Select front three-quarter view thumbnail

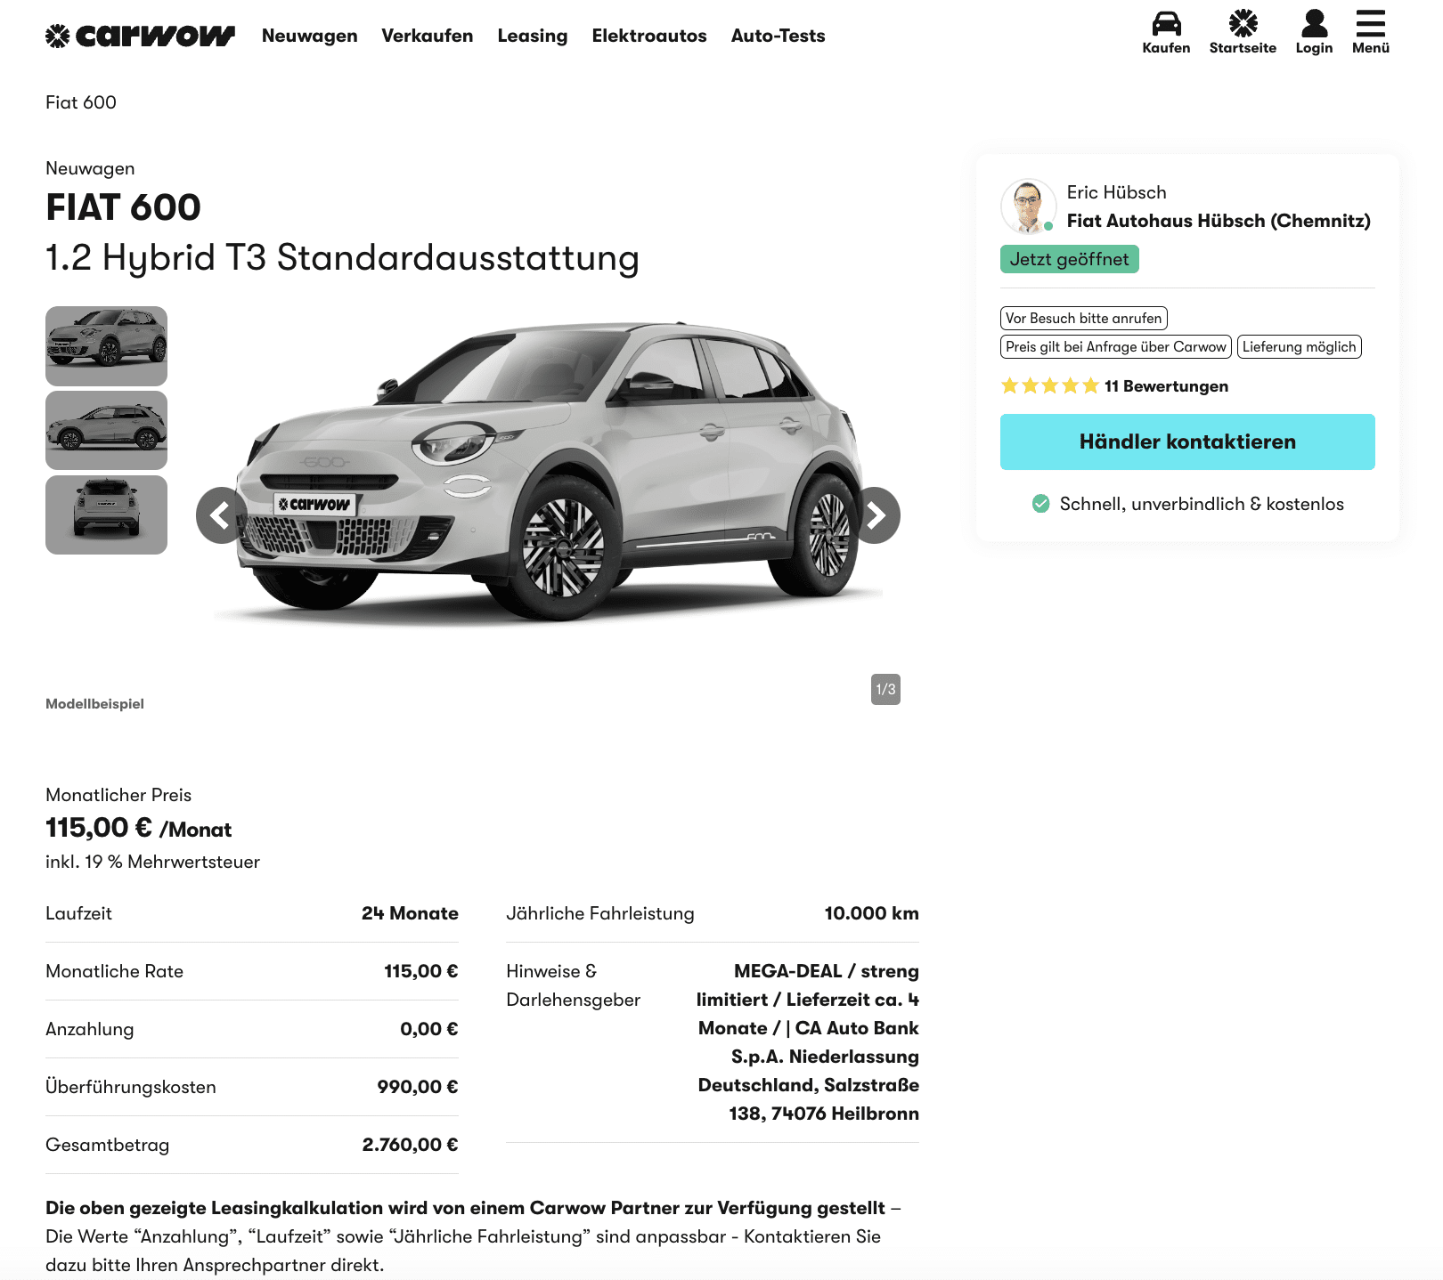click(x=106, y=345)
